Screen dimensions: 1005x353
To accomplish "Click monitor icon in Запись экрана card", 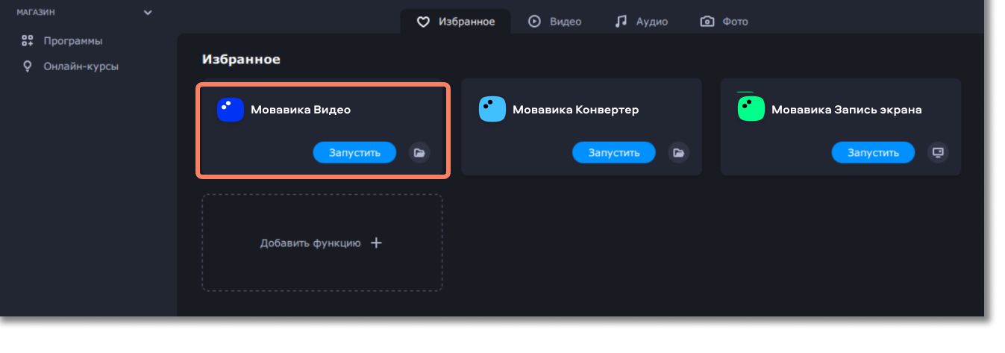I will click(x=938, y=152).
